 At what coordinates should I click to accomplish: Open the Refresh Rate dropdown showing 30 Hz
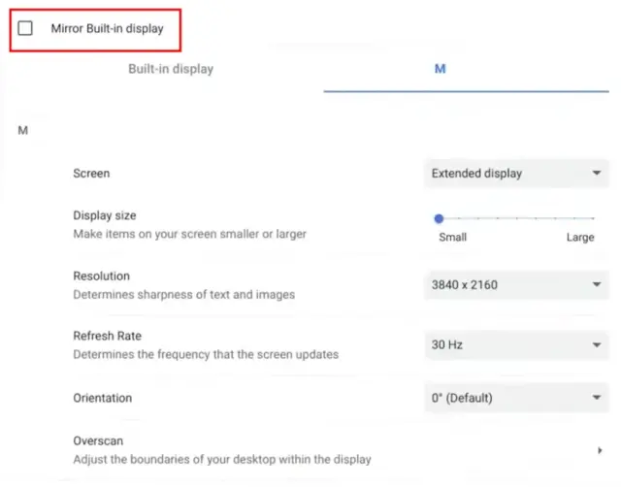pyautogui.click(x=514, y=343)
